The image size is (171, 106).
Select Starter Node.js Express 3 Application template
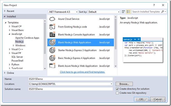[81, 50]
